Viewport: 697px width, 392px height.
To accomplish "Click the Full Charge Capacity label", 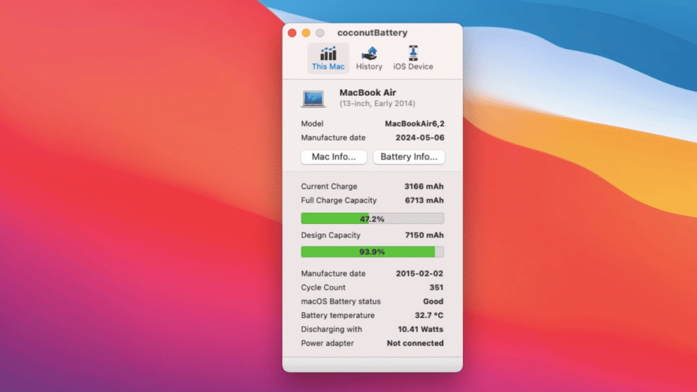I will (x=339, y=201).
